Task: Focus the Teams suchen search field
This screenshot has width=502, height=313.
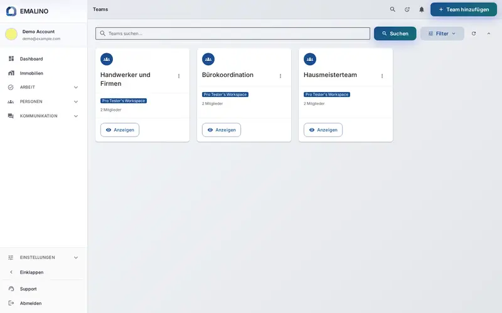Action: (x=233, y=34)
